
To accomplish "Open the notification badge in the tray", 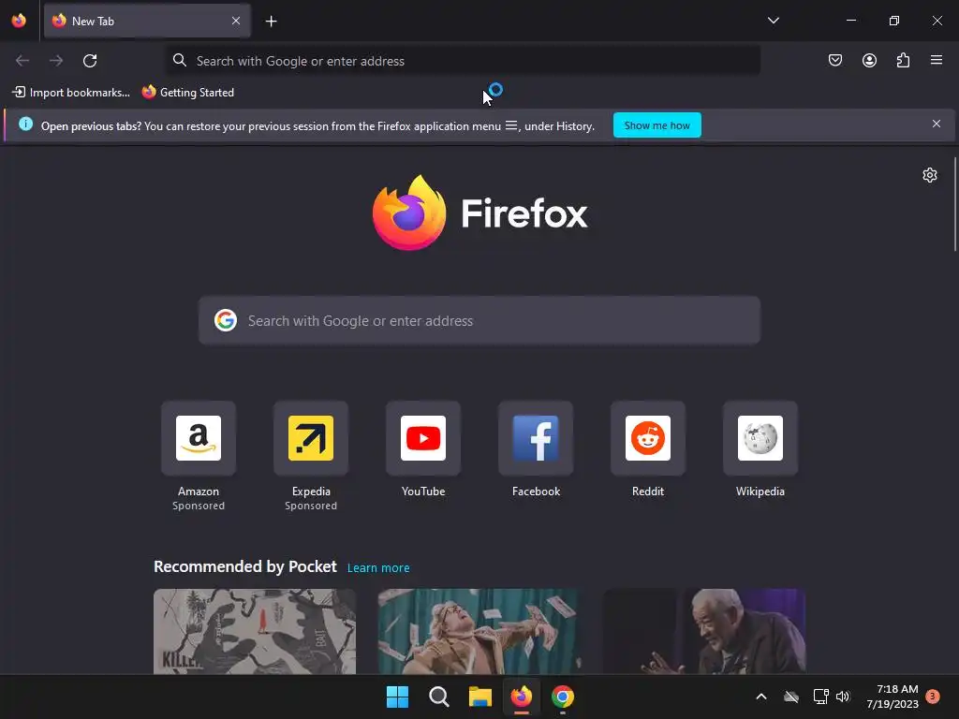I will [x=932, y=697].
